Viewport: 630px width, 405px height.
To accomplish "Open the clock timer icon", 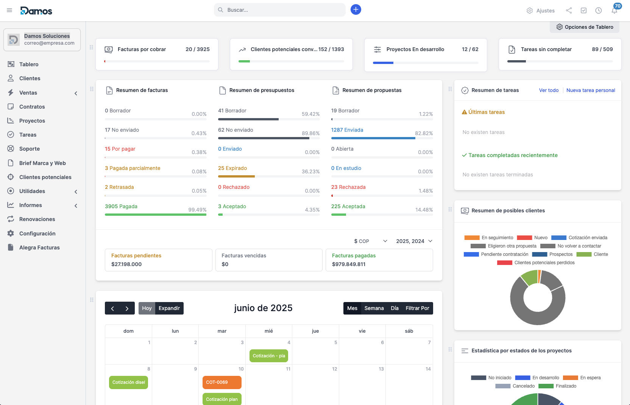I will 599,11.
